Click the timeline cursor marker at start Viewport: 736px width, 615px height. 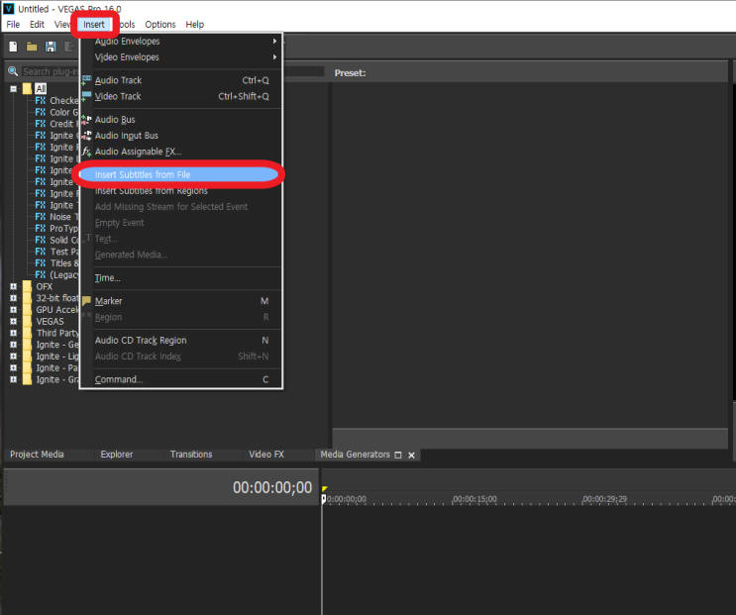coord(324,499)
